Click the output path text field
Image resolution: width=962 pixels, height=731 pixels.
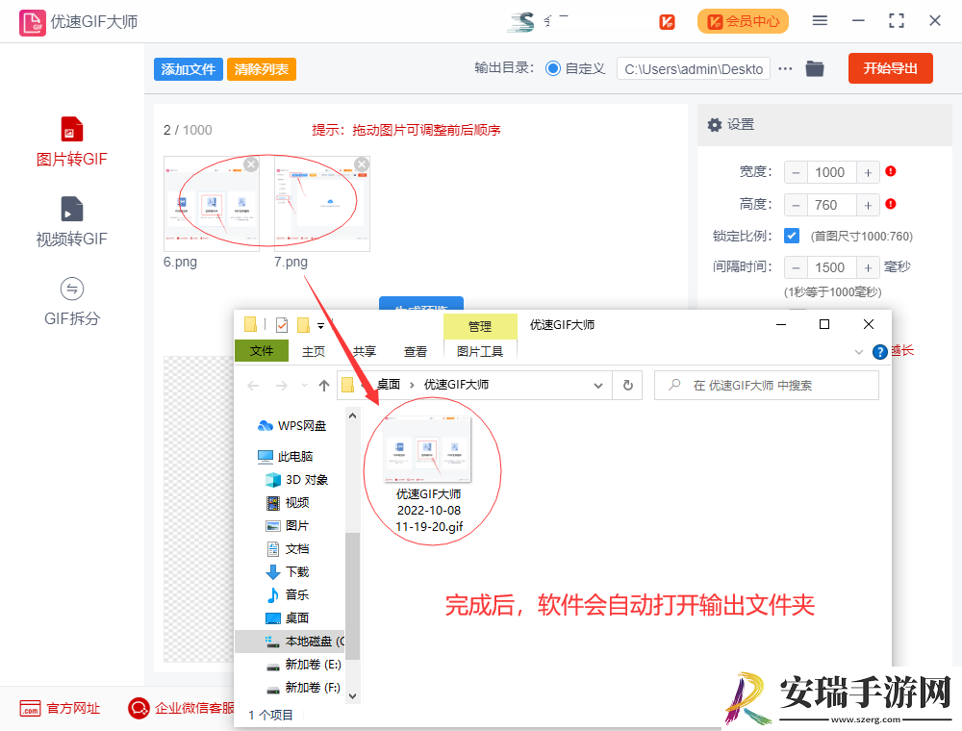(x=694, y=69)
